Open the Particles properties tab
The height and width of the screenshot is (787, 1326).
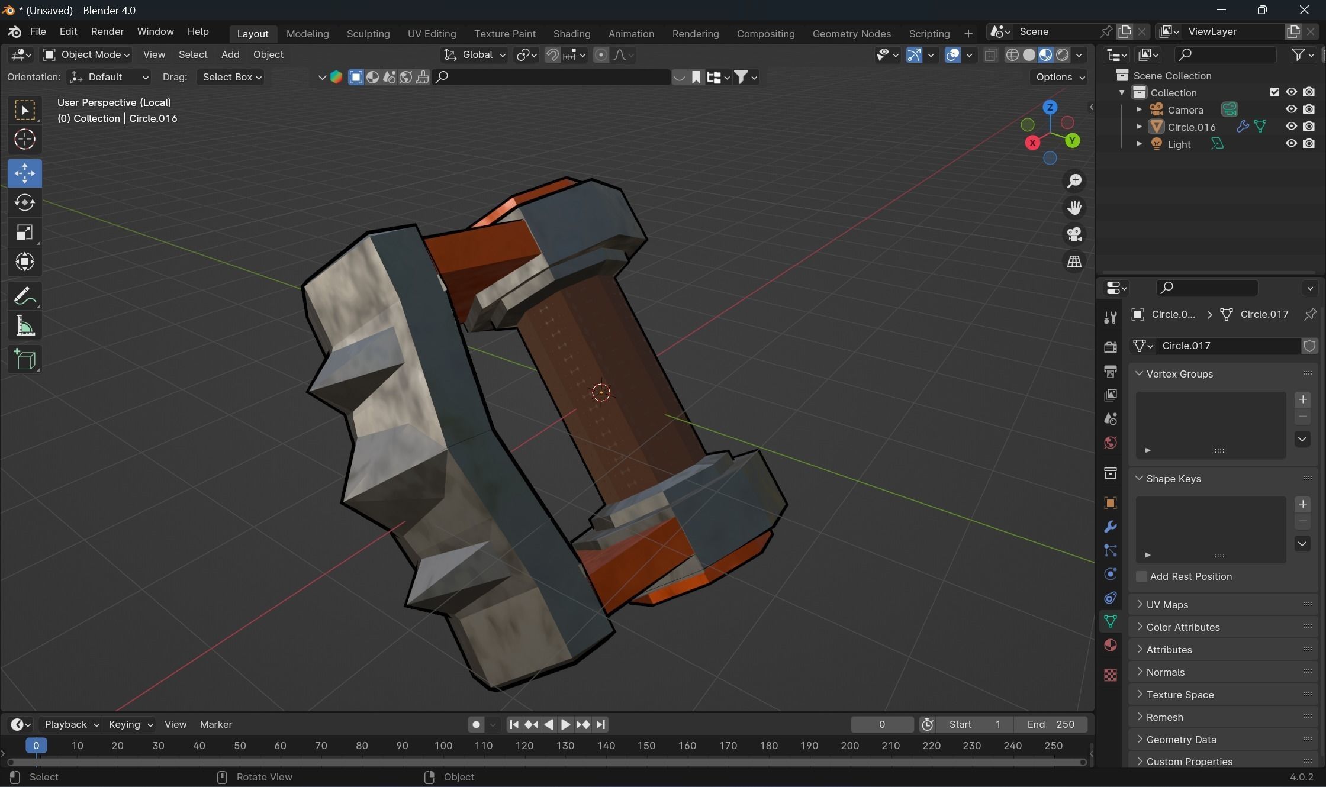[1110, 550]
